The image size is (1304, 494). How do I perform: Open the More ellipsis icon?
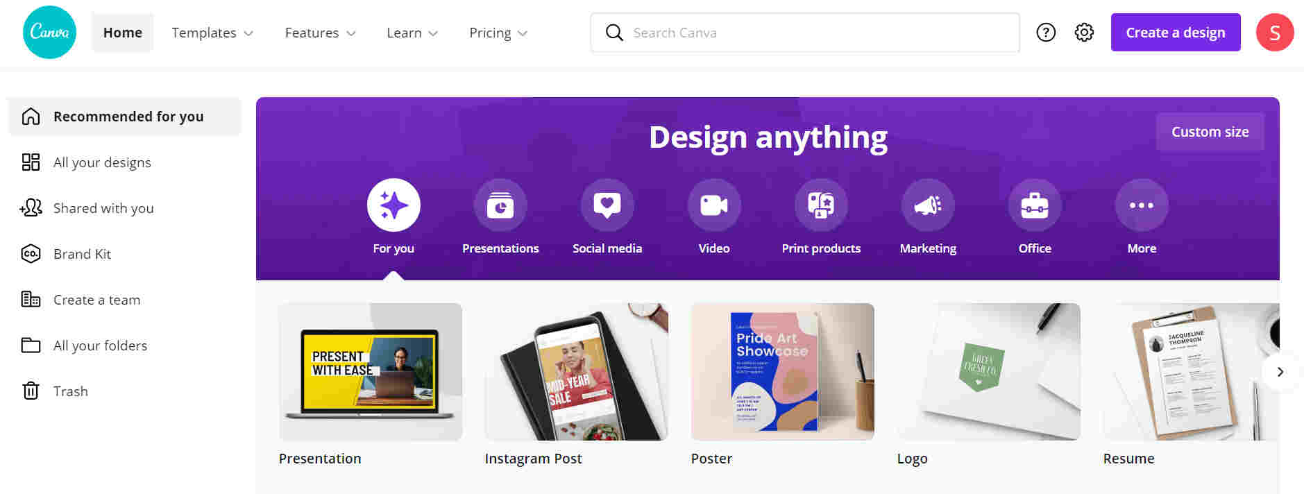(x=1142, y=205)
